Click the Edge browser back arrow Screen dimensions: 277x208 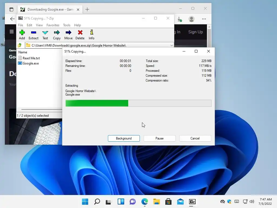[12, 19]
